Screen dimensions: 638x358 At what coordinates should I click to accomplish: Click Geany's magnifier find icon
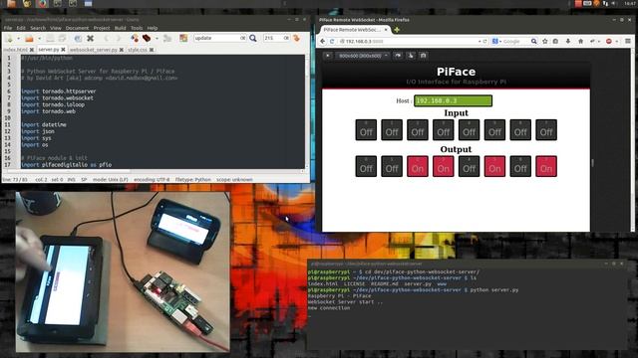[253, 38]
